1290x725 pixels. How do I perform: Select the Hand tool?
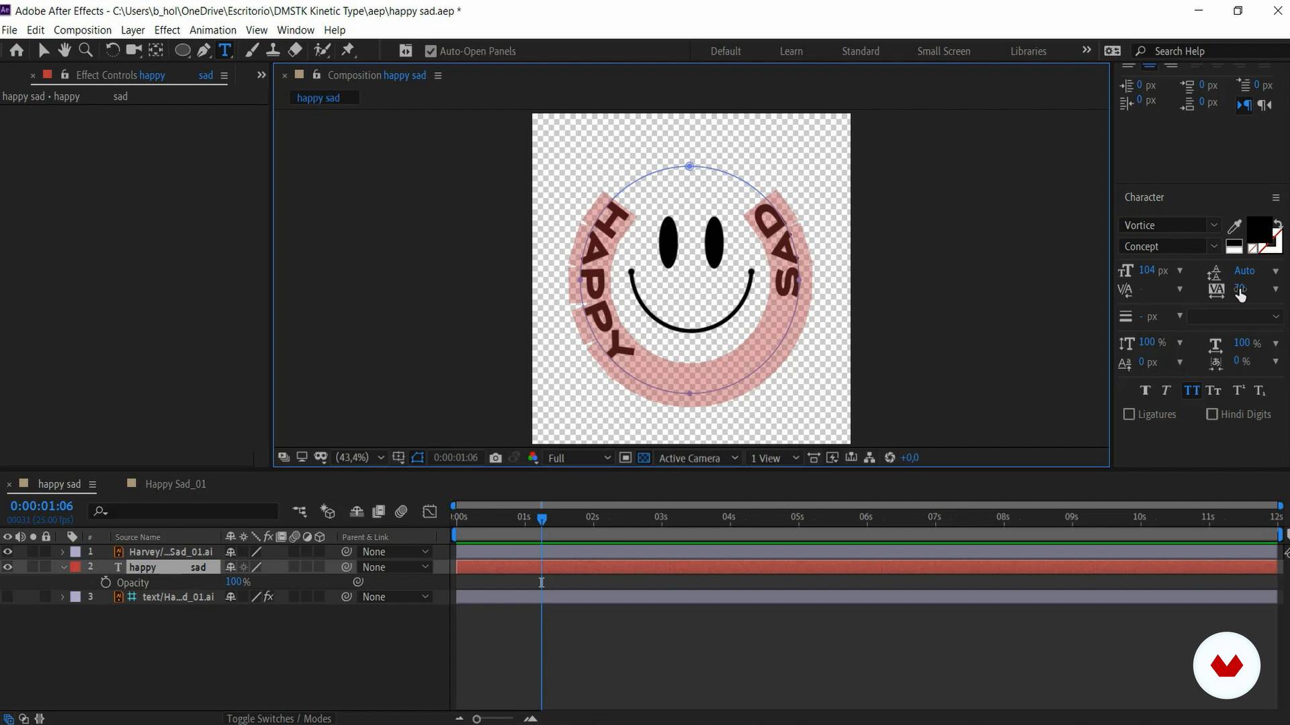(x=64, y=50)
